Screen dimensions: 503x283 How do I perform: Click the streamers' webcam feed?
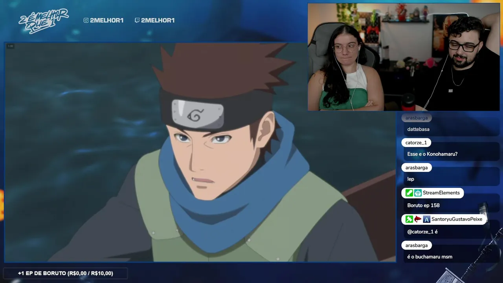click(404, 57)
